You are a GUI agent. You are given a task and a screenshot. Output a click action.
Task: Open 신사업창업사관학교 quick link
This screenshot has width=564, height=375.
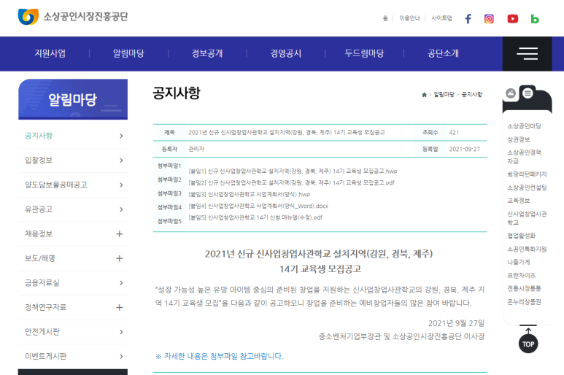pyautogui.click(x=527, y=218)
